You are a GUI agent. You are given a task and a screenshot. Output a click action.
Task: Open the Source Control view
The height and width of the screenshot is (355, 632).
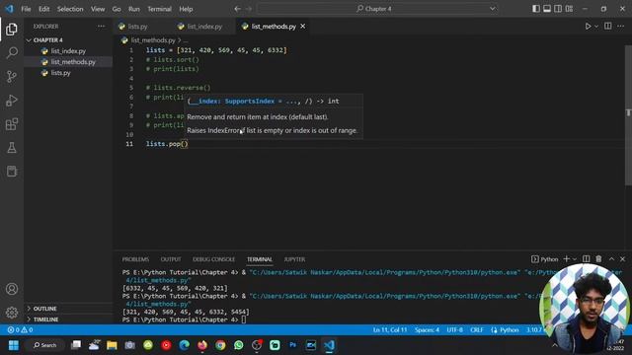point(12,77)
